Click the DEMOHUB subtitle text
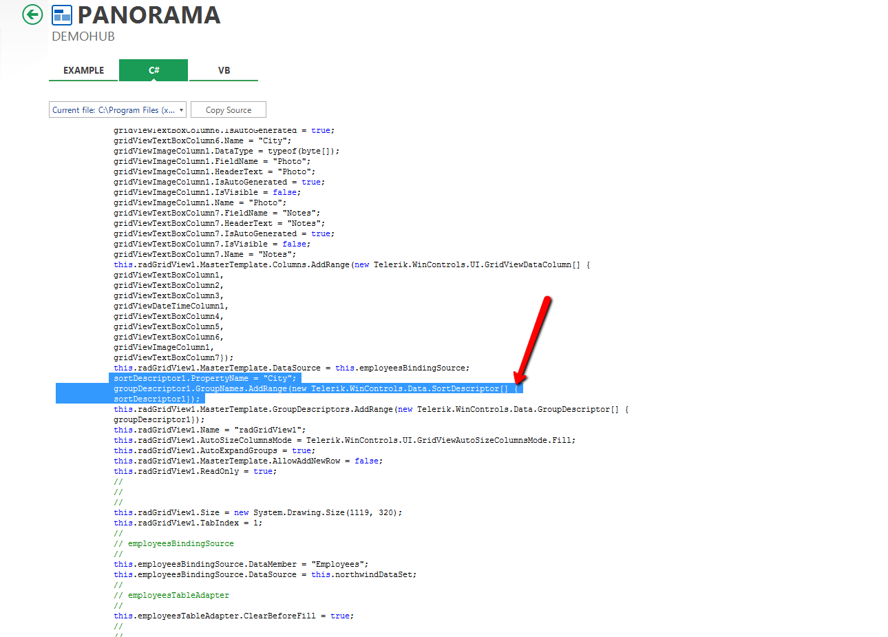This screenshot has height=637, width=888. [x=83, y=36]
